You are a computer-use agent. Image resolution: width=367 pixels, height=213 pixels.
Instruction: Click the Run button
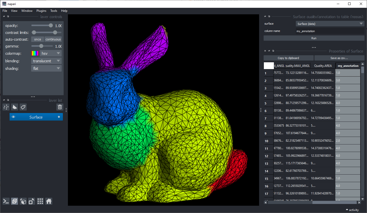(x=314, y=38)
